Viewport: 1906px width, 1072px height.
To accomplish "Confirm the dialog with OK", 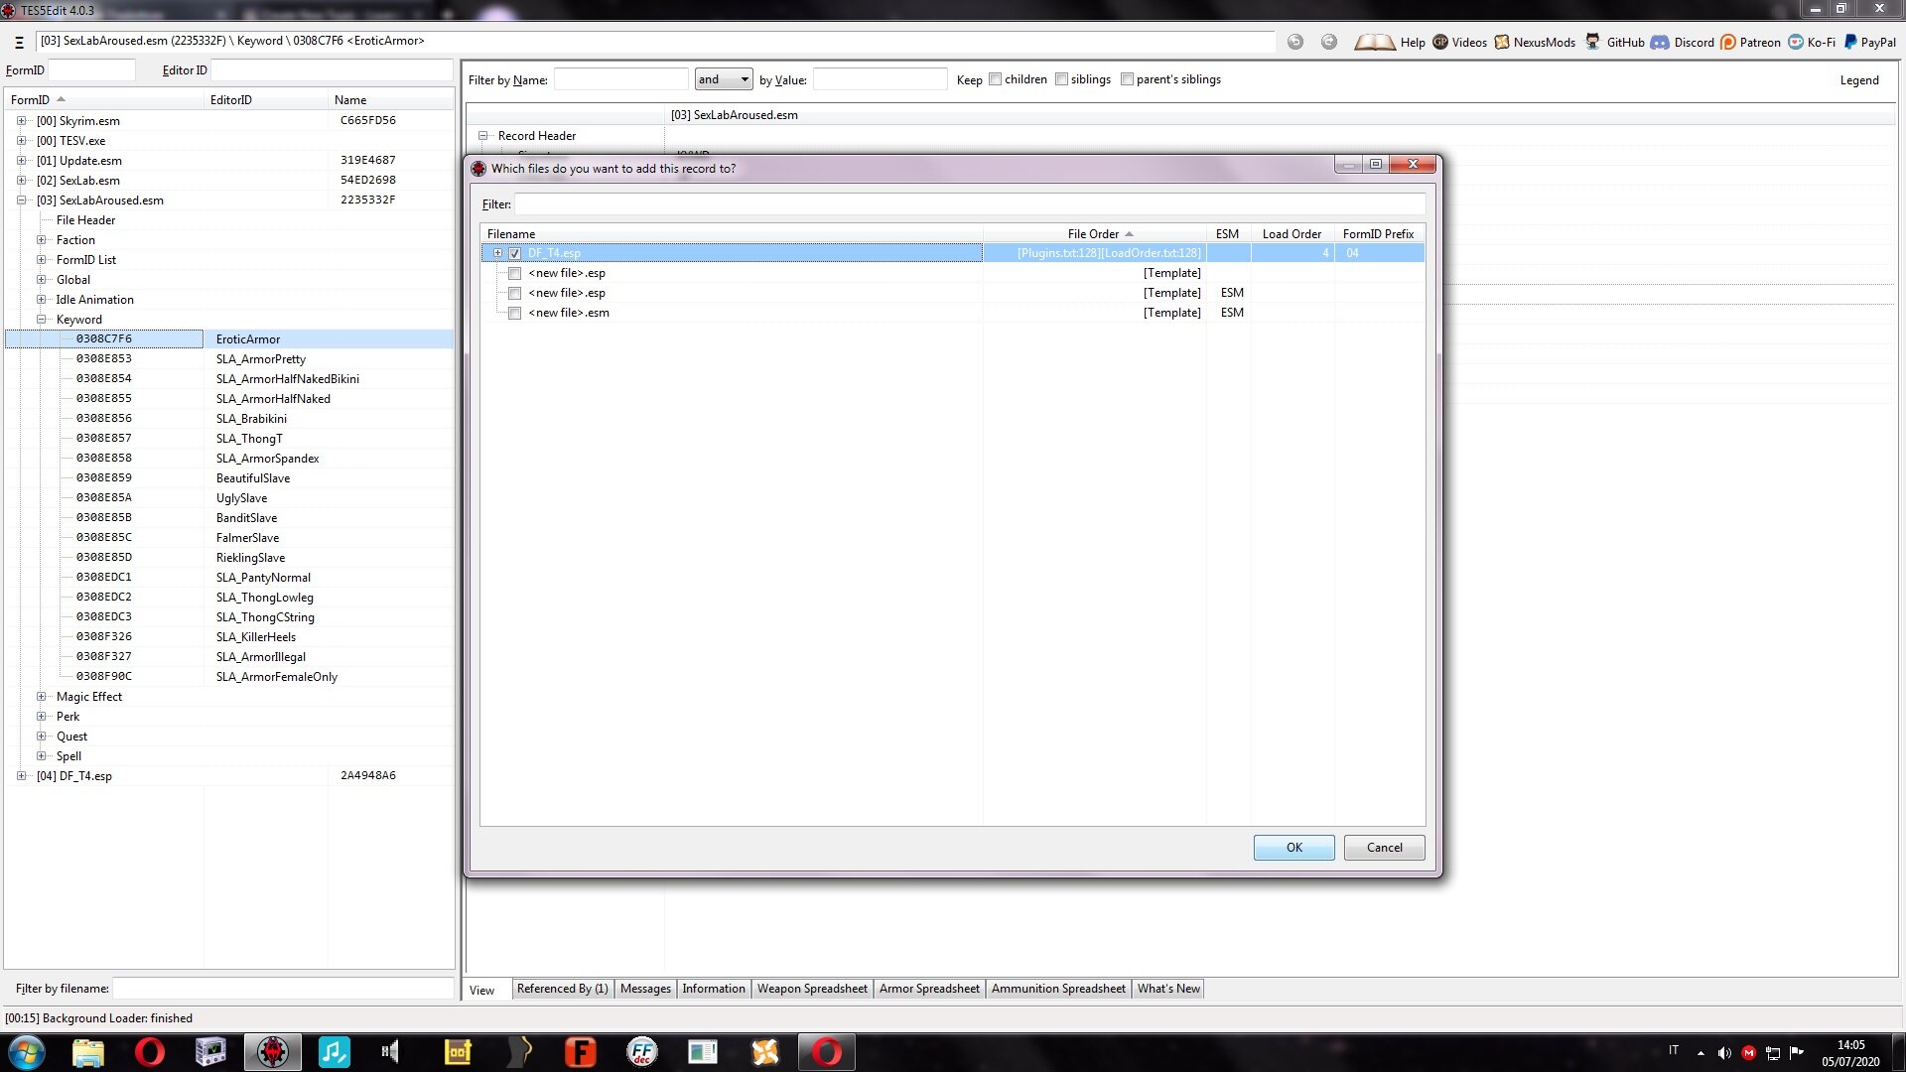I will click(x=1294, y=848).
